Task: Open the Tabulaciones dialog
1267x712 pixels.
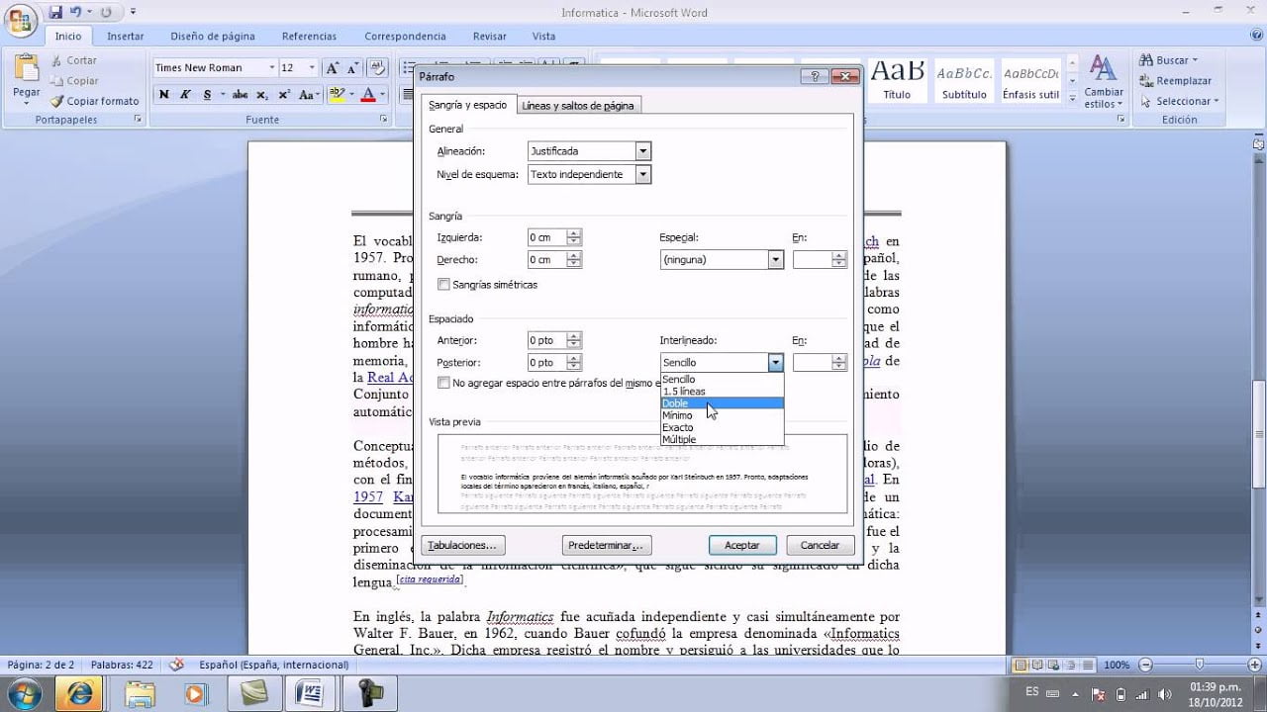Action: (462, 545)
